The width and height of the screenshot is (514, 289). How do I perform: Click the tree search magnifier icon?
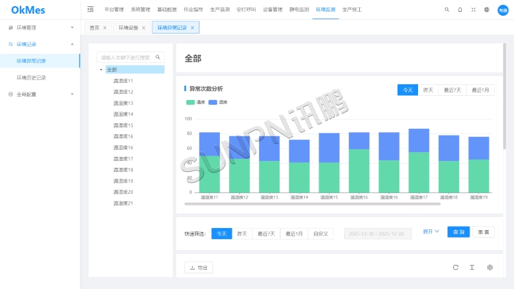tap(158, 57)
